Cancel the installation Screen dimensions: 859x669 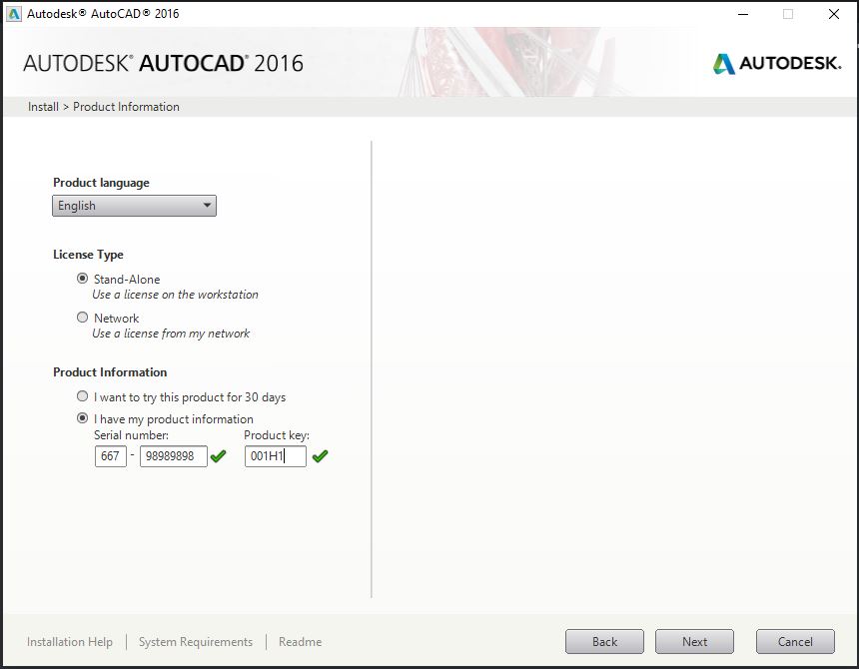[x=795, y=642]
